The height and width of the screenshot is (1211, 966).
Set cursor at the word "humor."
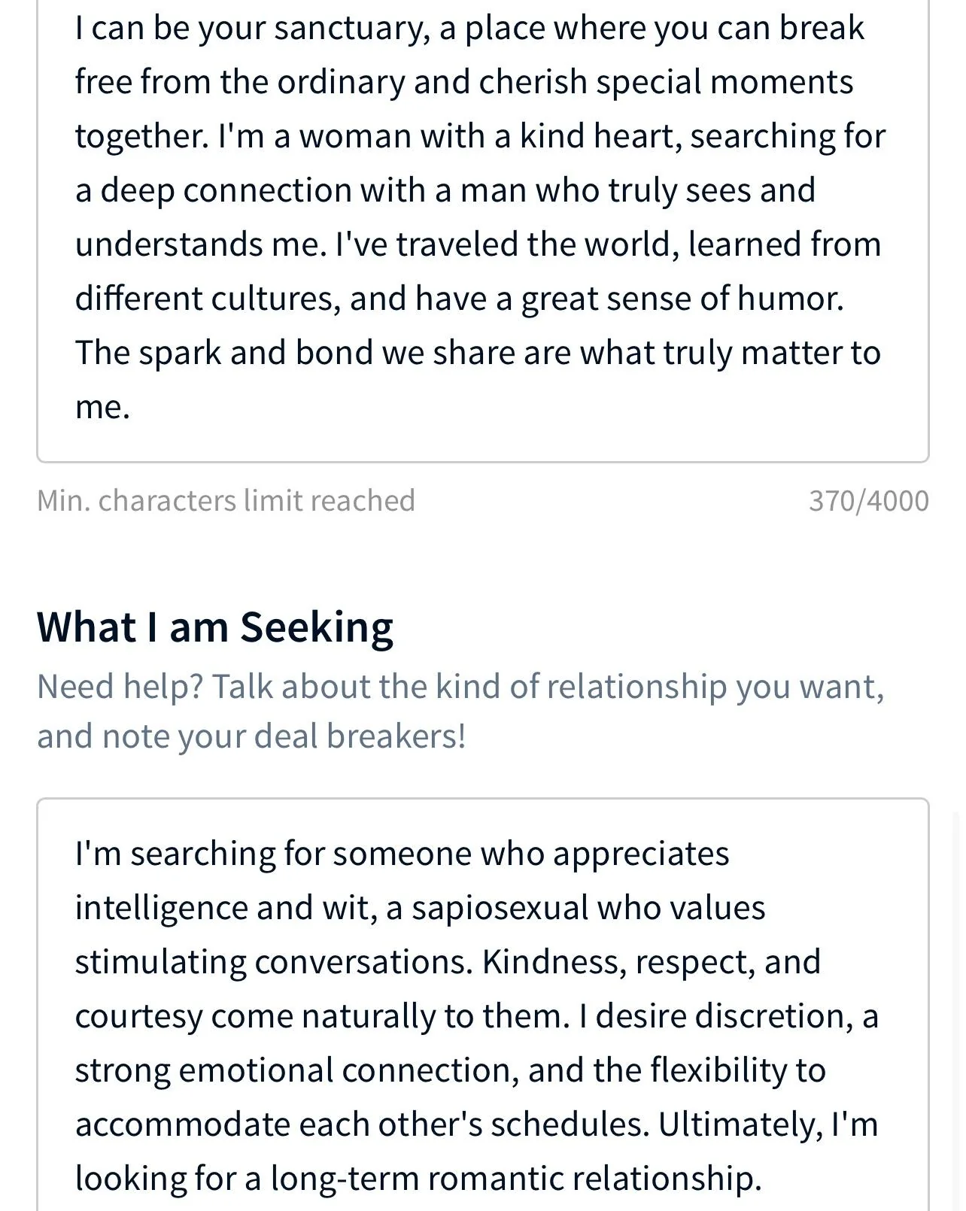(790, 299)
